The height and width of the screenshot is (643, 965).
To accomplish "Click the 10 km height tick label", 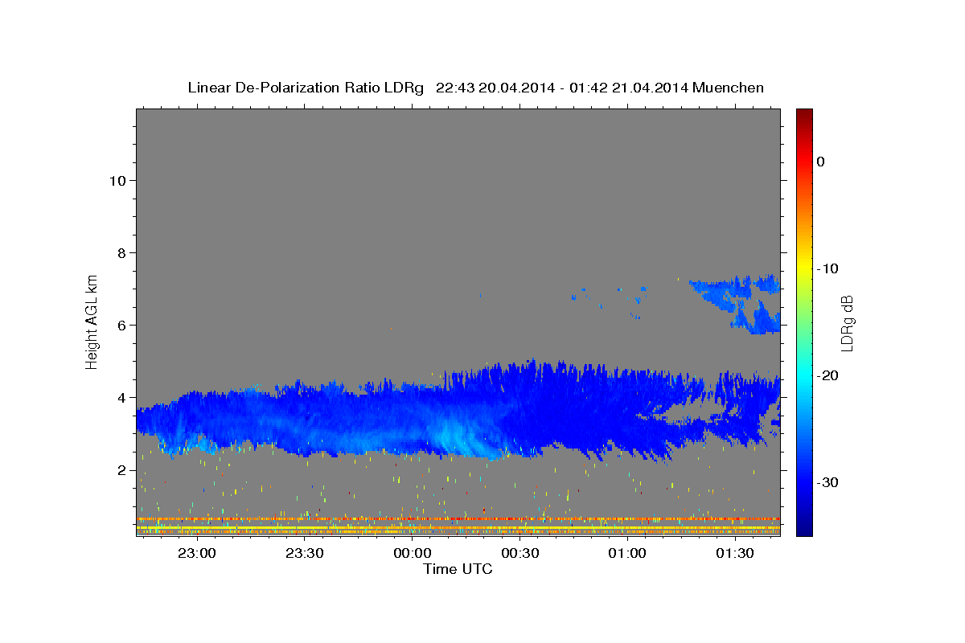I will pos(116,180).
